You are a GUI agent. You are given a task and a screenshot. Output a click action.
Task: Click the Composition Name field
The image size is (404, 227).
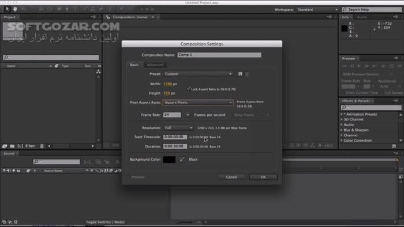(219, 55)
